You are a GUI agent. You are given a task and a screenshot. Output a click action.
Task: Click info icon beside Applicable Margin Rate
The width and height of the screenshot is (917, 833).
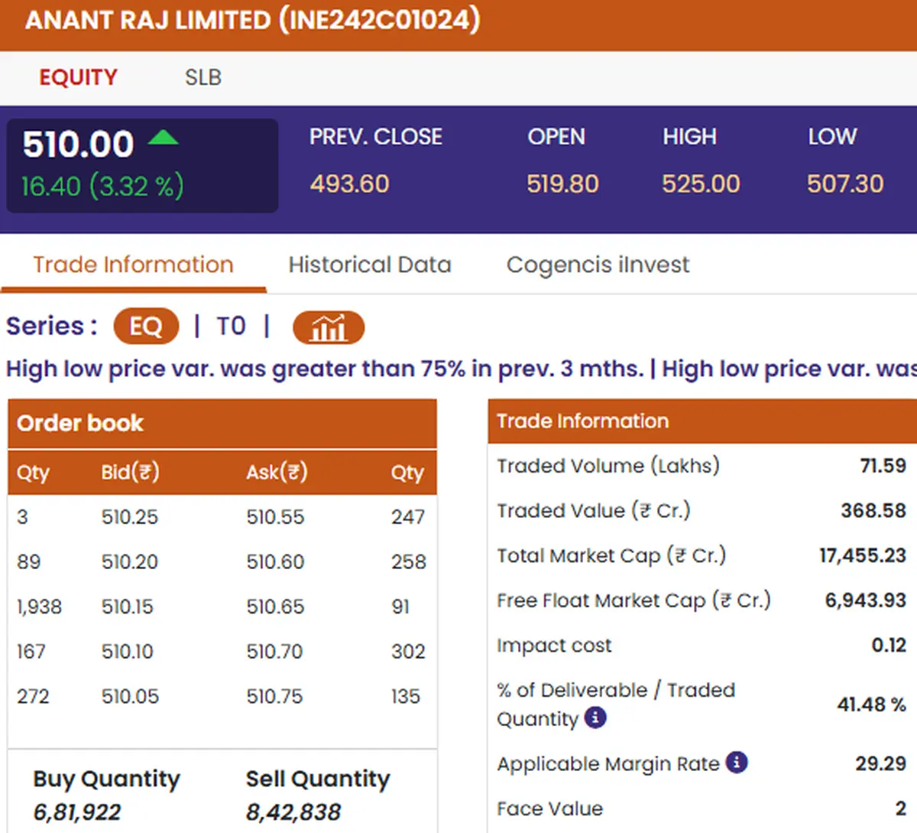click(737, 763)
